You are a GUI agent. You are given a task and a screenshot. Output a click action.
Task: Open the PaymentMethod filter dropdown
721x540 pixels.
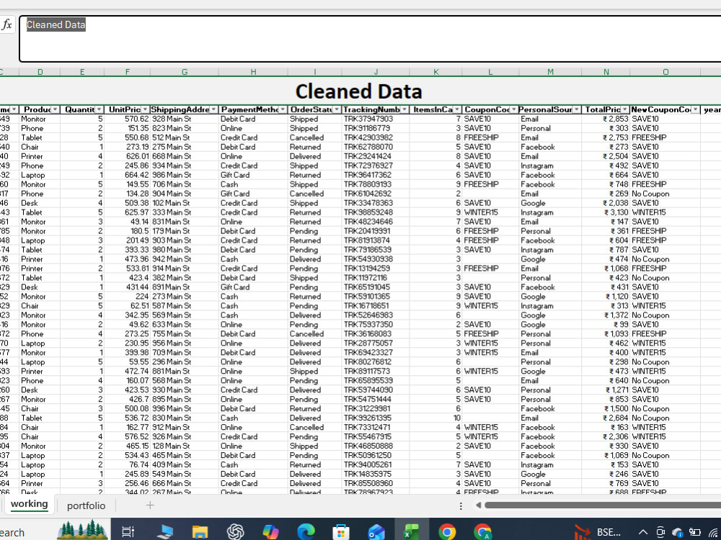click(x=283, y=109)
